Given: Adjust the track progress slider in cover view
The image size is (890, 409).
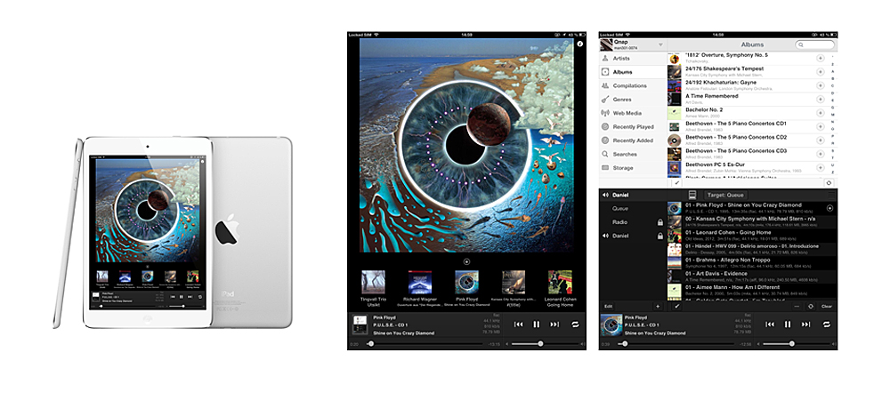Looking at the screenshot, I should pos(423,344).
